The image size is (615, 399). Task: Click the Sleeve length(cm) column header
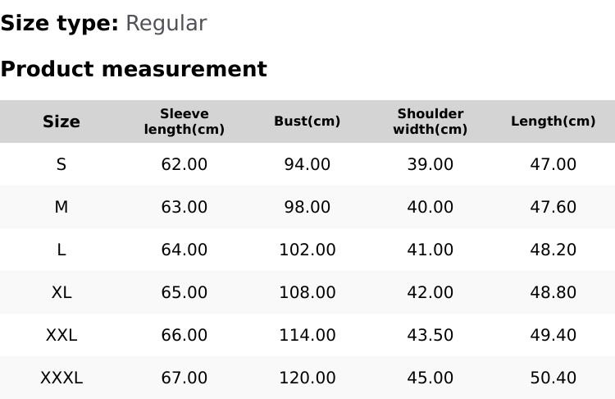pyautogui.click(x=184, y=122)
